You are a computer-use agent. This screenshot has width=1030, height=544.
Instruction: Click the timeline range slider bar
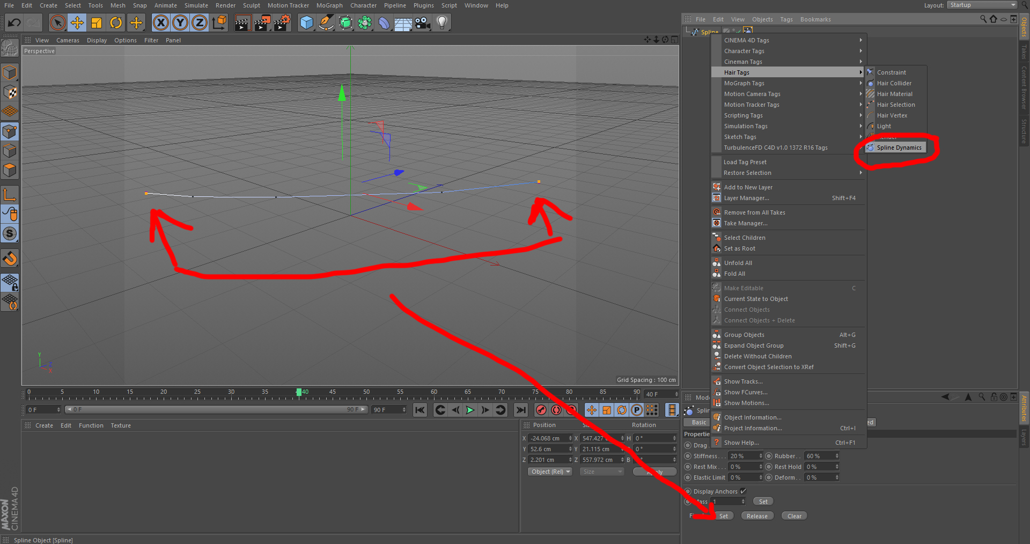click(216, 409)
